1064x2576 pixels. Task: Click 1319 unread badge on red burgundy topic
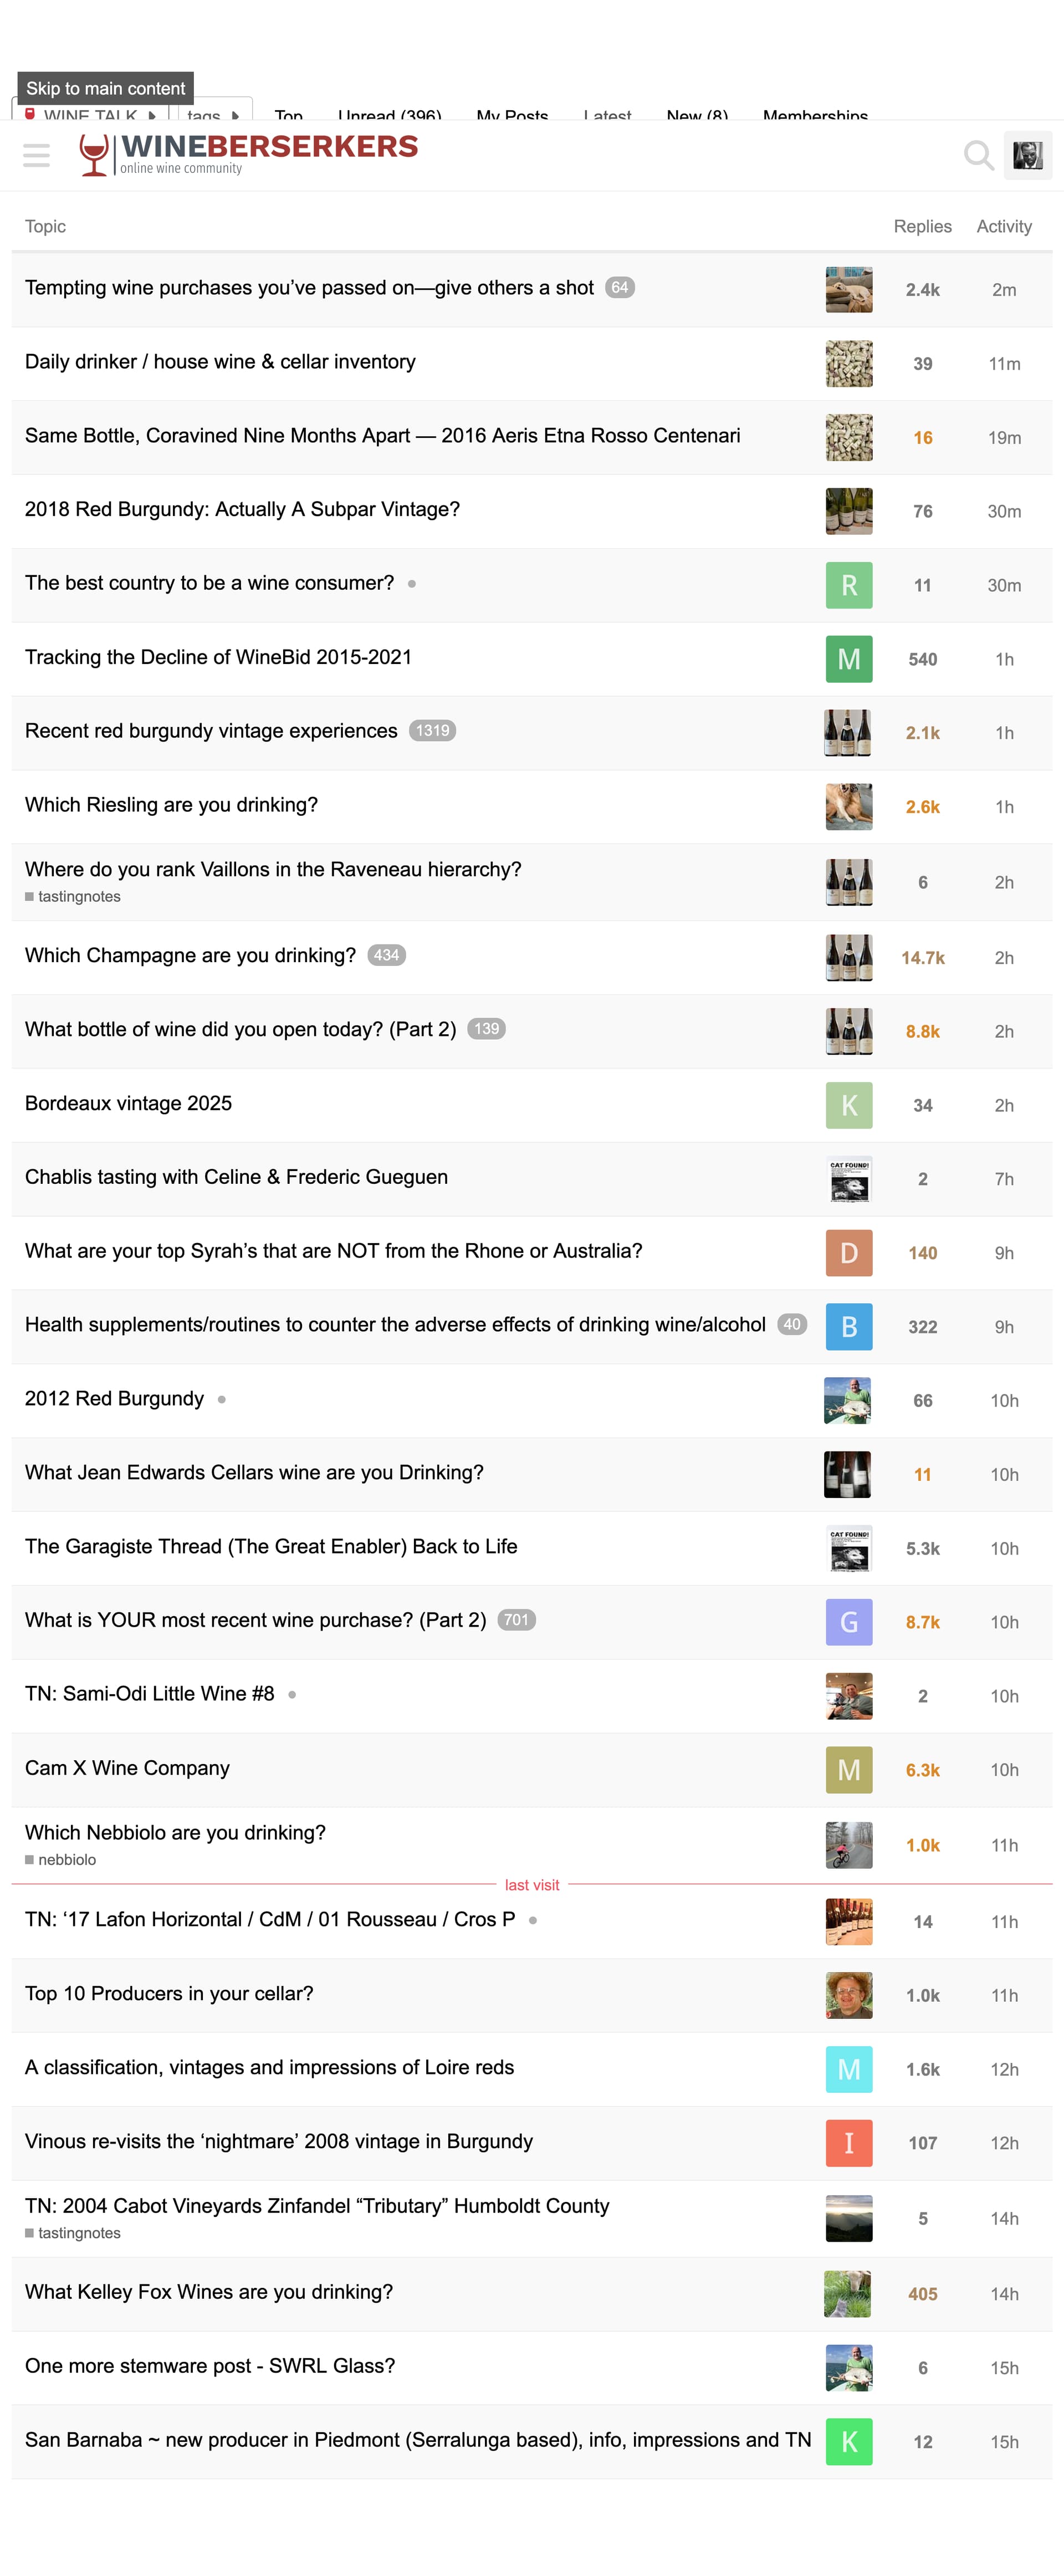[x=432, y=731]
